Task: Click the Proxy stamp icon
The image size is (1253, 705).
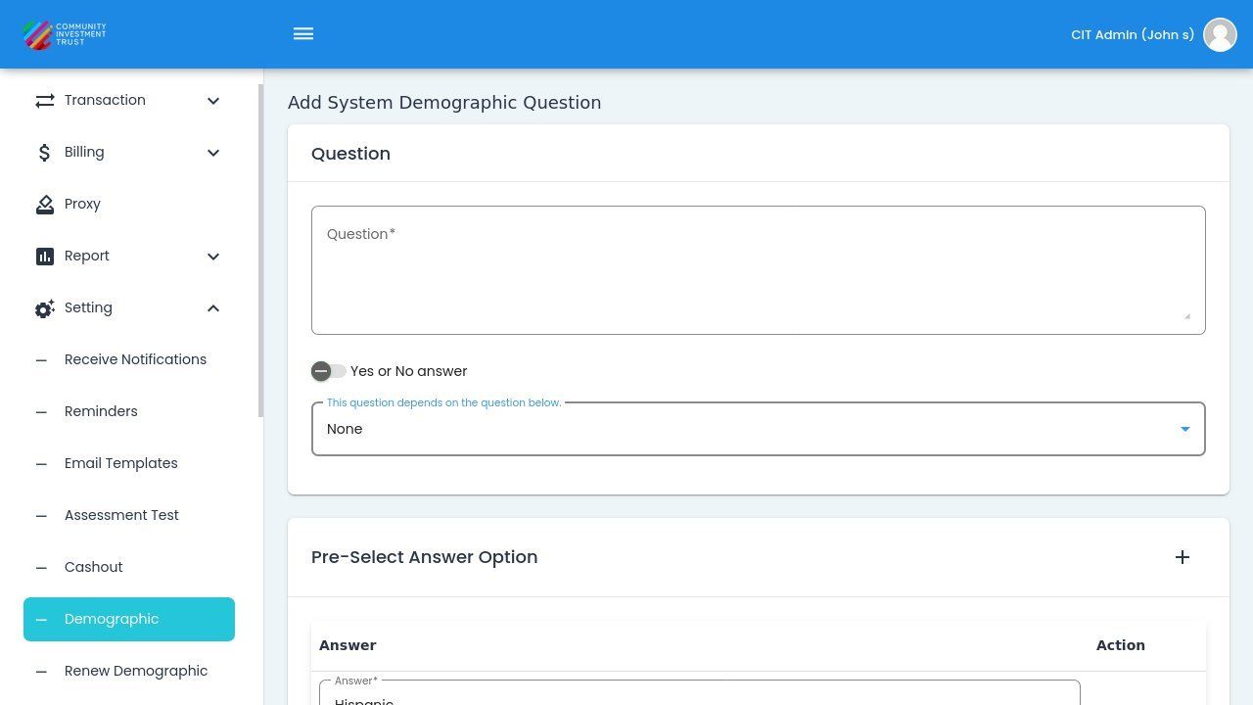Action: [x=45, y=205]
